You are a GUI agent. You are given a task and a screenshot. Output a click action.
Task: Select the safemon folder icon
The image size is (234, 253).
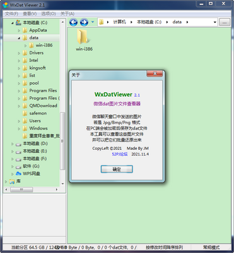click(x=25, y=113)
